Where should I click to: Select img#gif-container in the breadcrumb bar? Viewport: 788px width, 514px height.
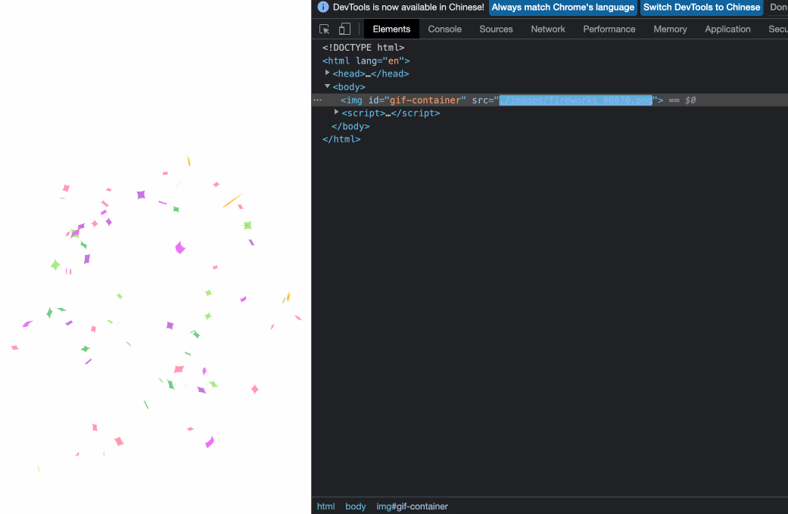coord(412,506)
